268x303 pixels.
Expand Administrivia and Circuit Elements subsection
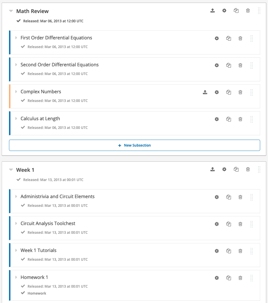(x=16, y=196)
